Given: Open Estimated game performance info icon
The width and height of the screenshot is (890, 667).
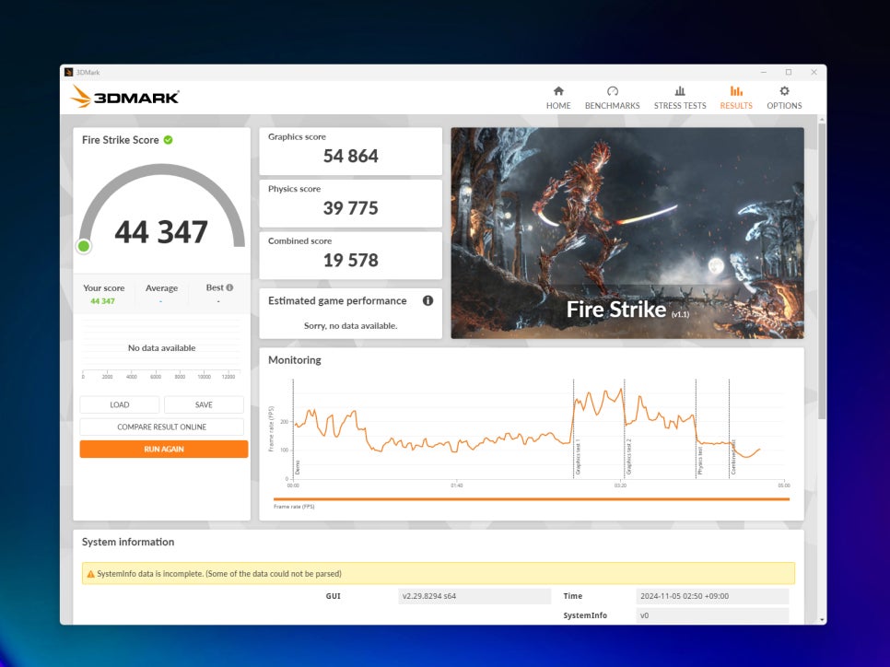Looking at the screenshot, I should pyautogui.click(x=428, y=301).
